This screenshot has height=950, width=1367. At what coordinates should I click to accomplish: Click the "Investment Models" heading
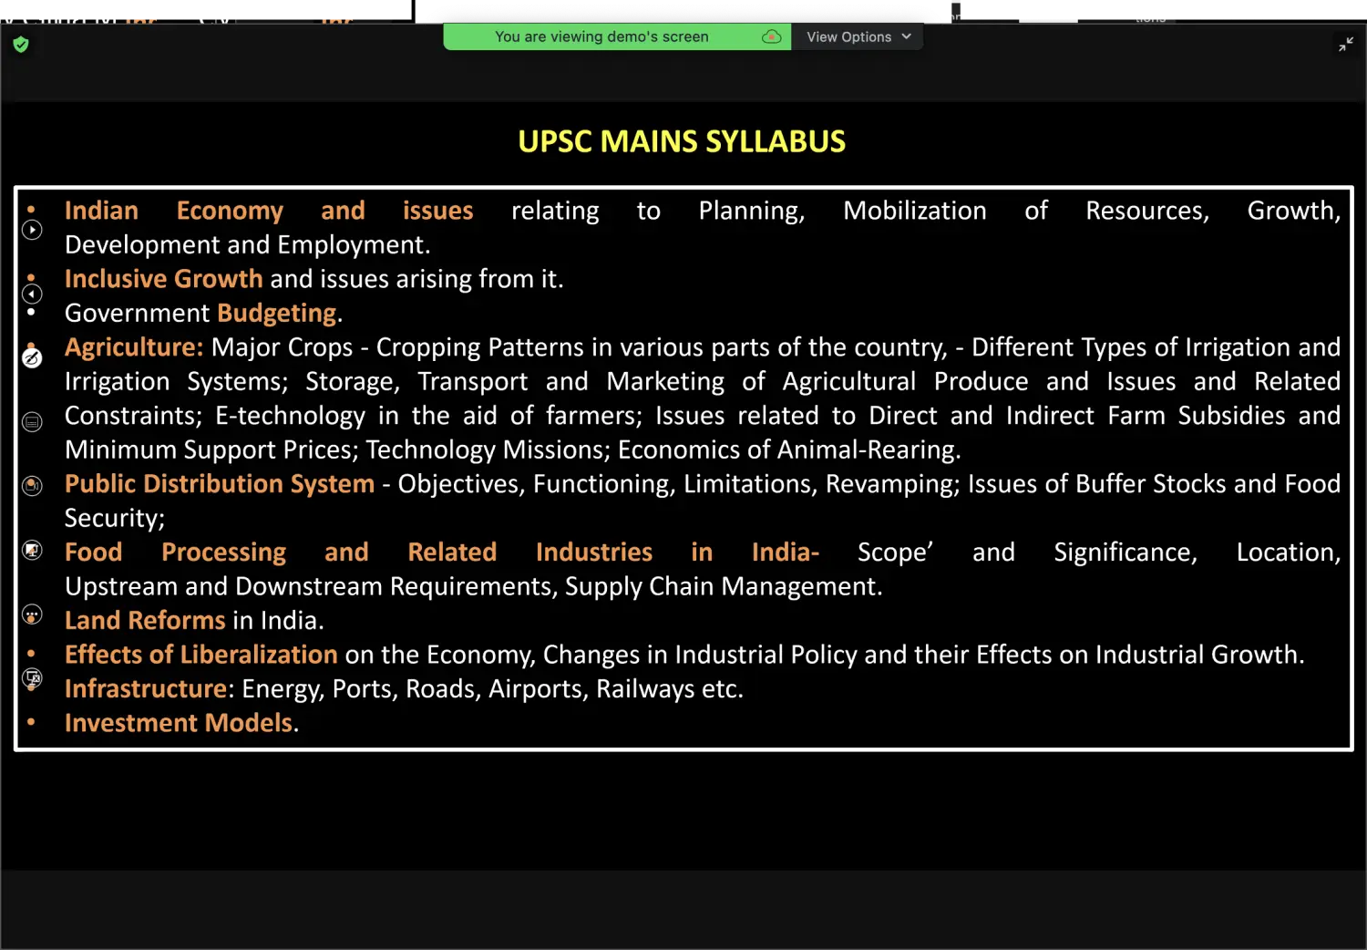point(179,723)
